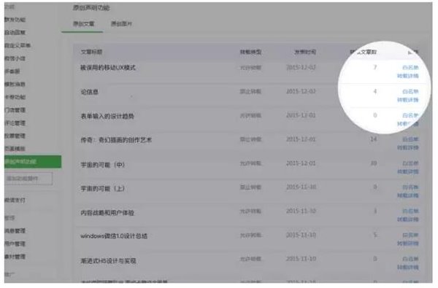Viewport: 438px width, 288px height.
Task: Open 评论管理 in the left sidebar
Action: tap(15, 122)
